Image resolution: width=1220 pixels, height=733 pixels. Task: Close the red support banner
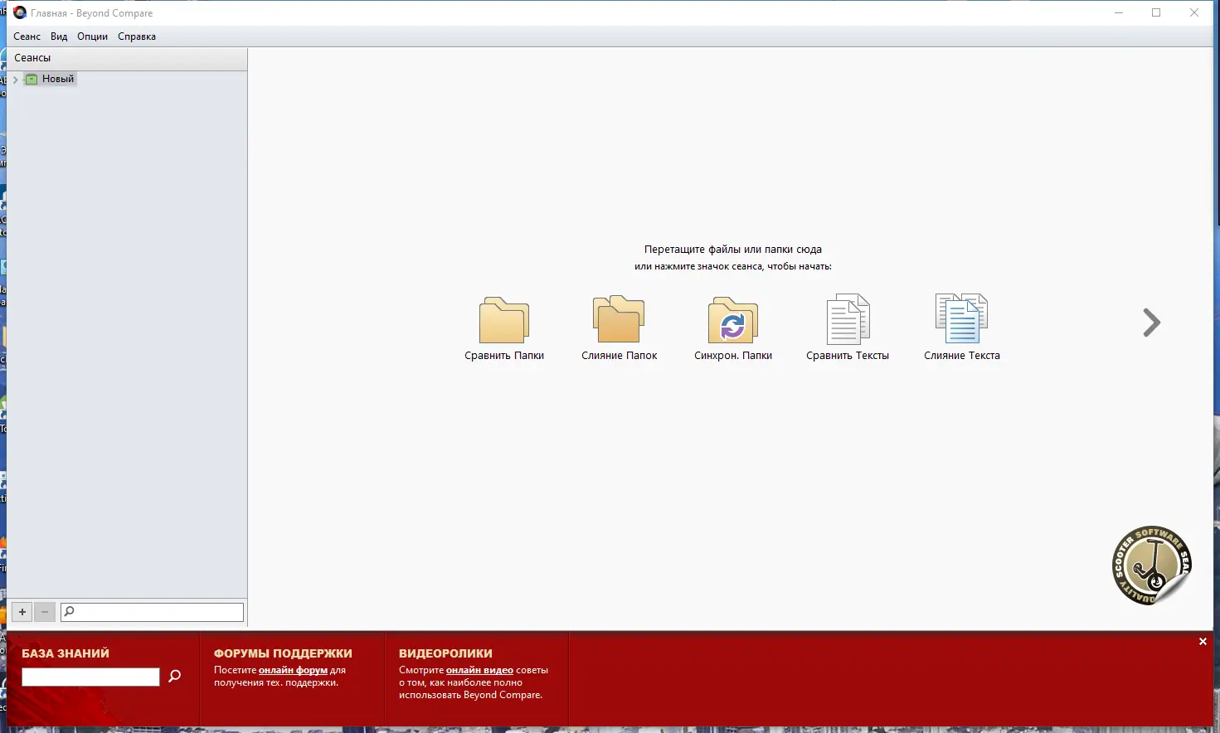coord(1203,642)
